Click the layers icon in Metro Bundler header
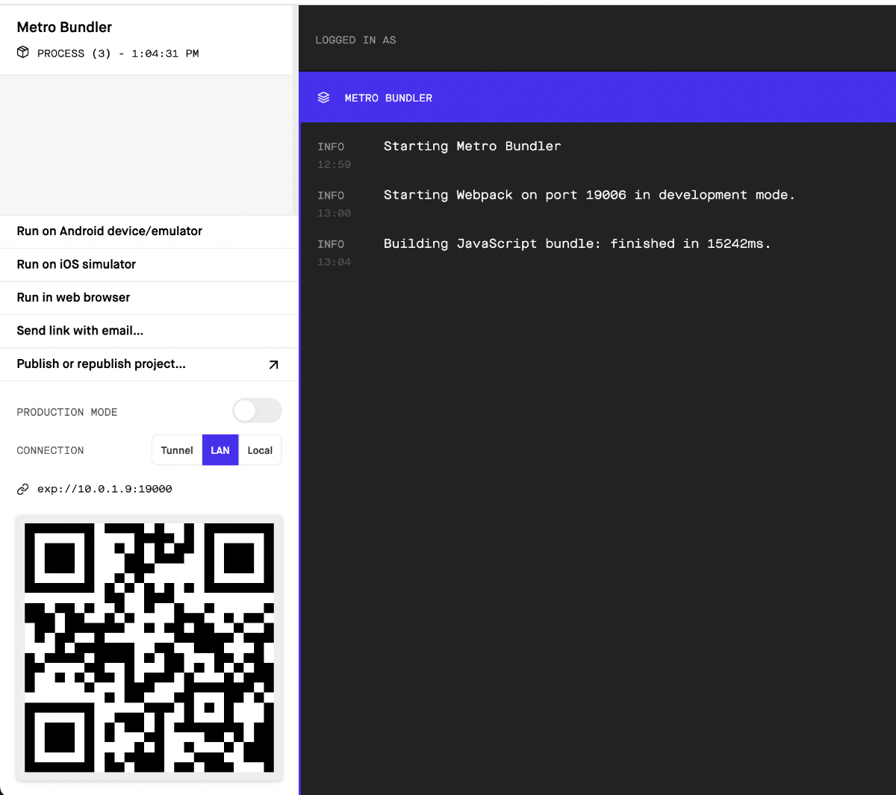The image size is (896, 795). coord(323,98)
